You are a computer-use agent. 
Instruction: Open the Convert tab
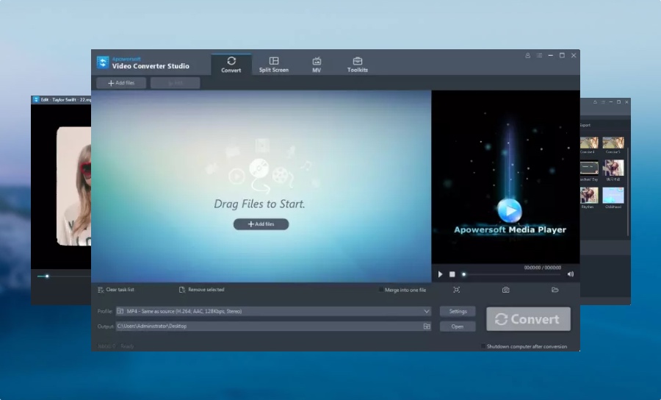231,65
